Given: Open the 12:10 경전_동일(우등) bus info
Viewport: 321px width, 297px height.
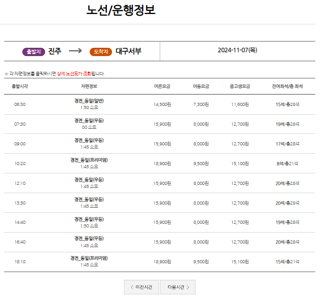Looking at the screenshot, I should [x=89, y=183].
